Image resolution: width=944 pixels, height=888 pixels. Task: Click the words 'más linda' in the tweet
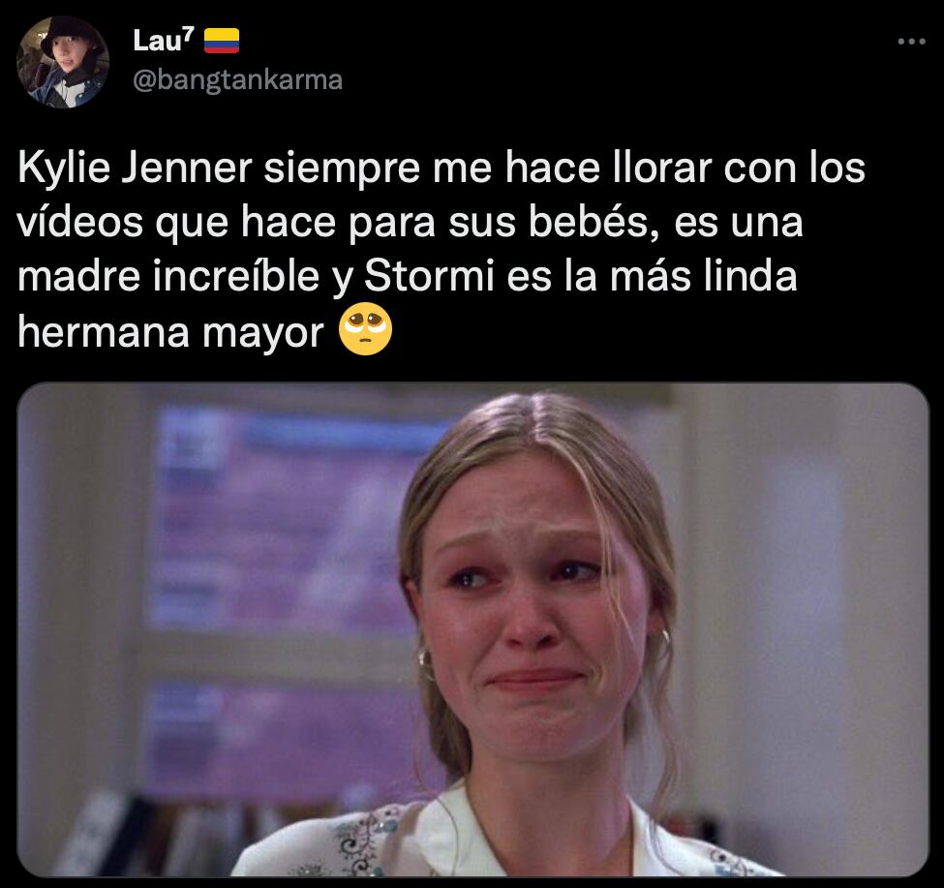click(703, 276)
